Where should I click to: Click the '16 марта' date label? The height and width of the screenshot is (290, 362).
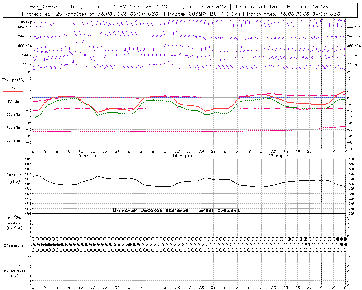tap(182, 156)
